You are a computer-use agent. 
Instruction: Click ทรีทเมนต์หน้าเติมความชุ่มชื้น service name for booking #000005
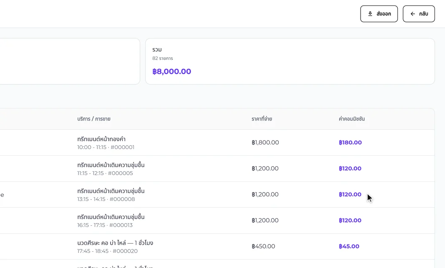tap(111, 165)
